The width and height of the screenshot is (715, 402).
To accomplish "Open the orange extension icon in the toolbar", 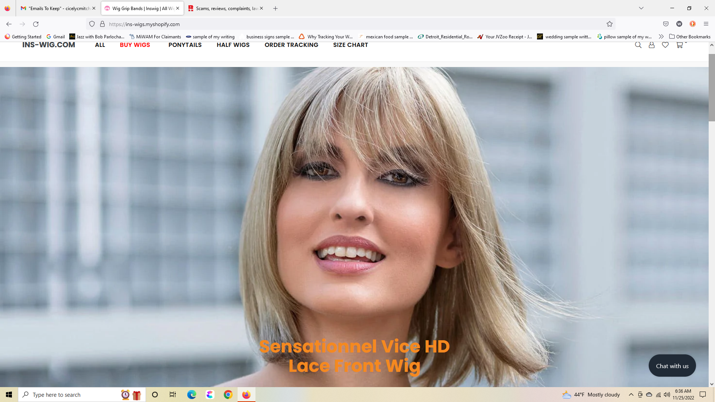I will click(x=693, y=24).
